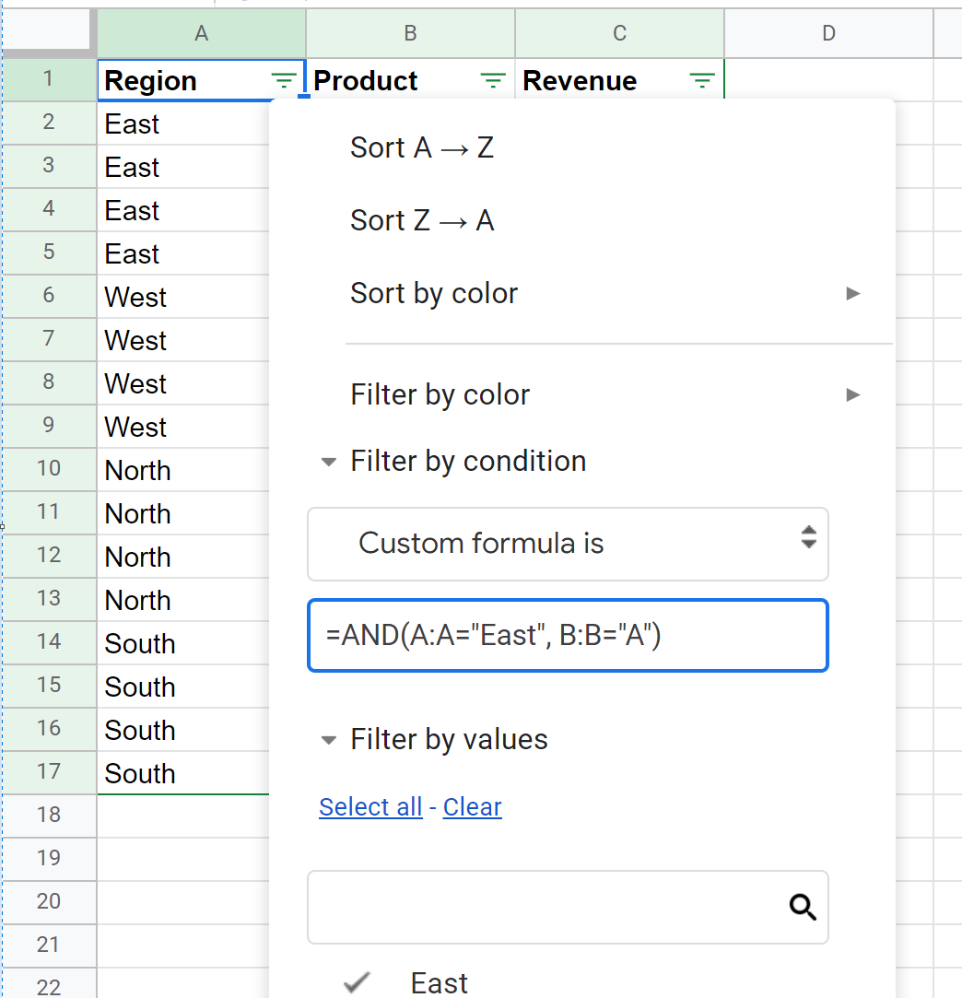Click the Clear link
The image size is (962, 998).
click(472, 807)
